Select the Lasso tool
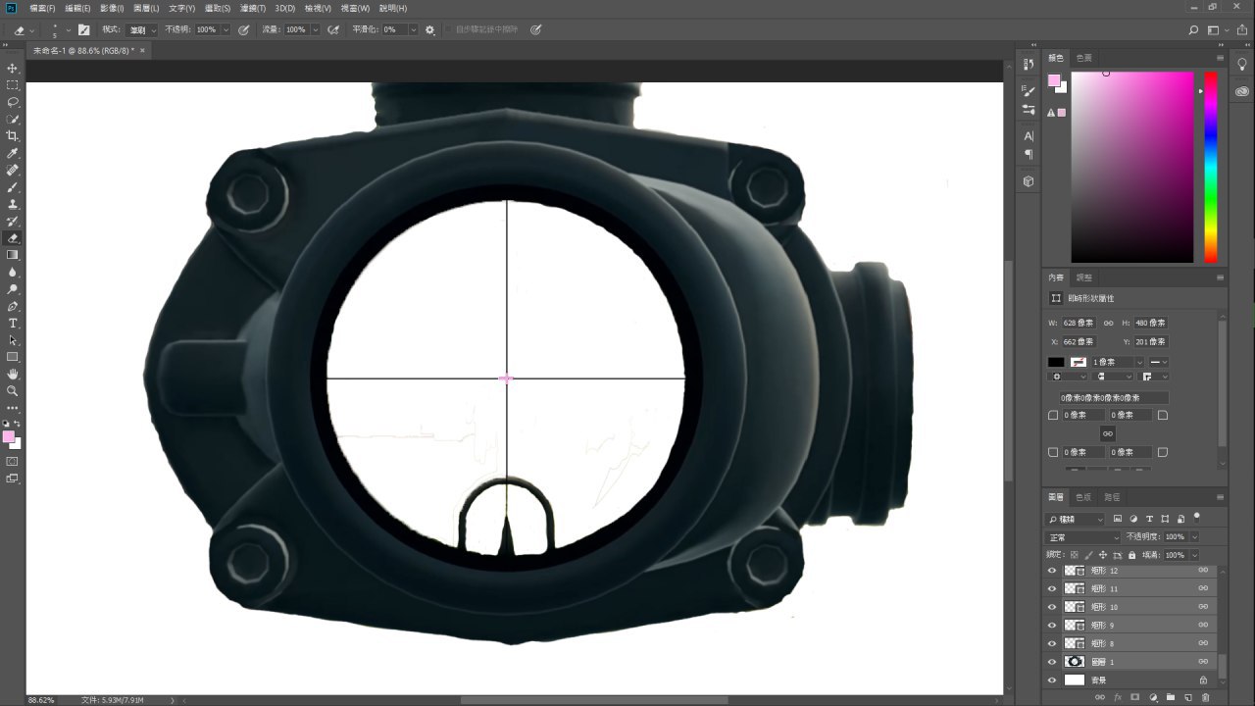This screenshot has width=1255, height=706. [13, 102]
